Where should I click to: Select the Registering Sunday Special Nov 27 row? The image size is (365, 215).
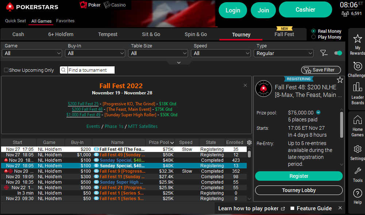click(x=124, y=166)
